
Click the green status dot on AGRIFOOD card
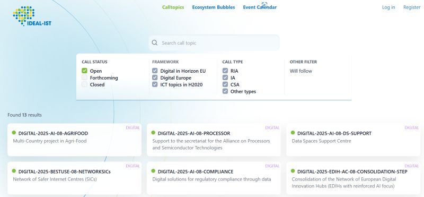(x=14, y=133)
